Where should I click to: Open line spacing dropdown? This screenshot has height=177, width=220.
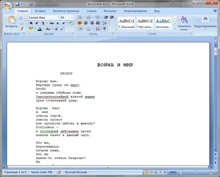pos(105,23)
